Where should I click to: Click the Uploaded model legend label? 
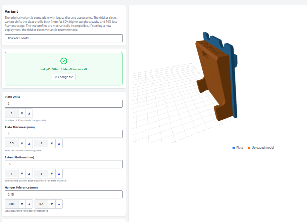[x=263, y=148]
